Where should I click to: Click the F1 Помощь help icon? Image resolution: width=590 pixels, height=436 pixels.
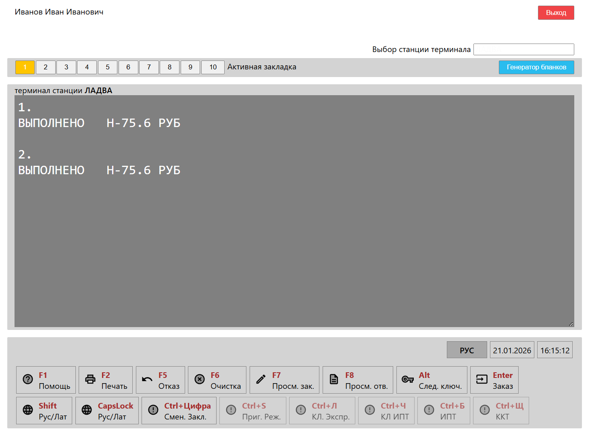coord(28,380)
